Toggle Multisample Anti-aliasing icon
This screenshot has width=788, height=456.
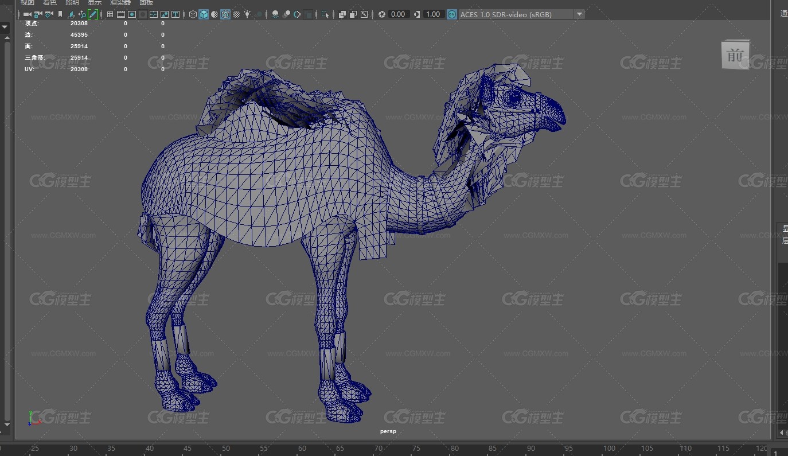coord(297,14)
